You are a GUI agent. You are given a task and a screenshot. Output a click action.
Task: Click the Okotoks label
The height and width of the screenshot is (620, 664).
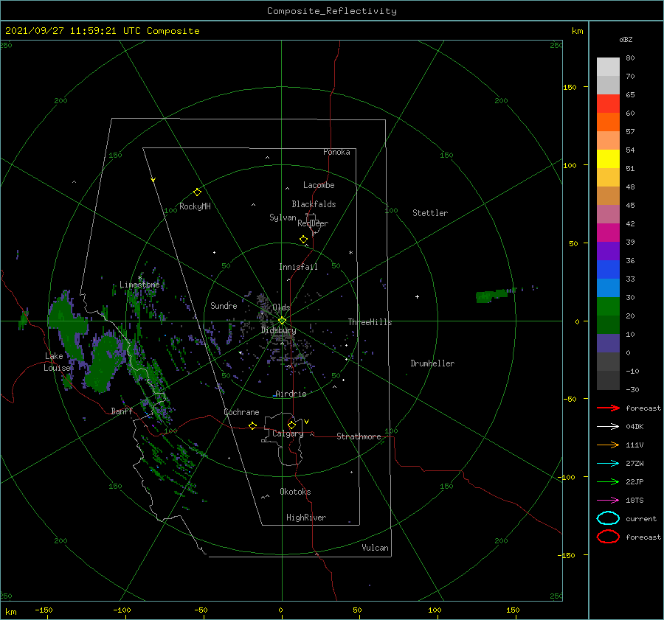(x=295, y=492)
